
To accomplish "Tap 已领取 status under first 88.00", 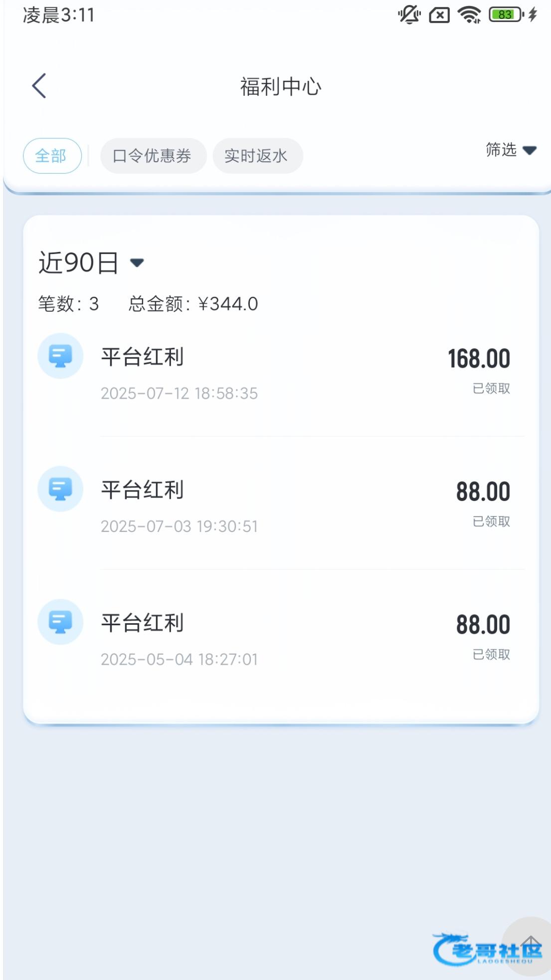I will (491, 521).
